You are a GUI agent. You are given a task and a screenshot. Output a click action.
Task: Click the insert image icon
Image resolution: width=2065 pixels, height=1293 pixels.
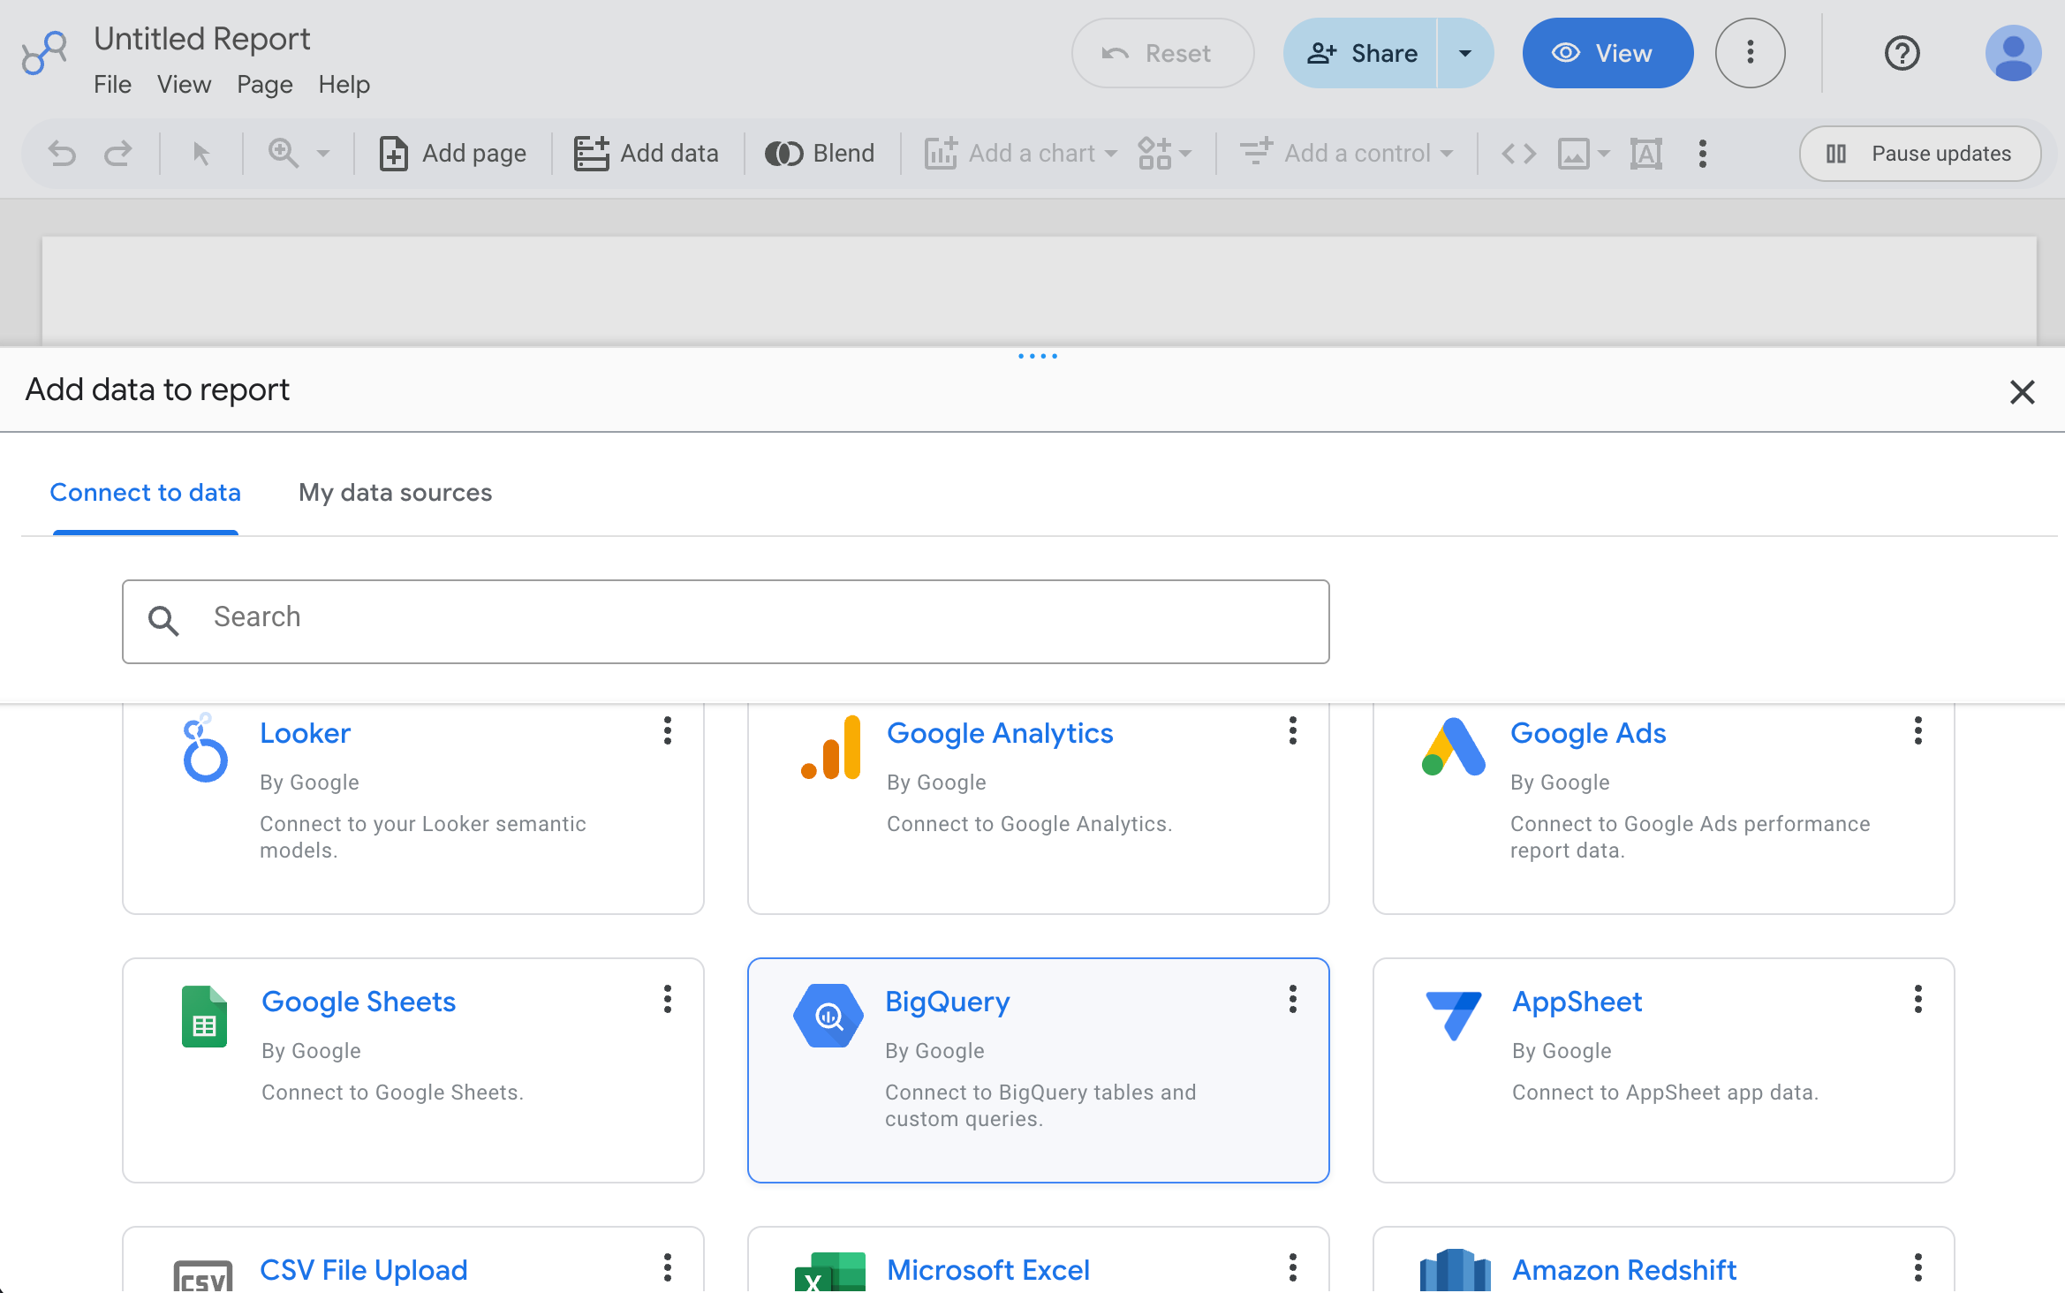1574,154
